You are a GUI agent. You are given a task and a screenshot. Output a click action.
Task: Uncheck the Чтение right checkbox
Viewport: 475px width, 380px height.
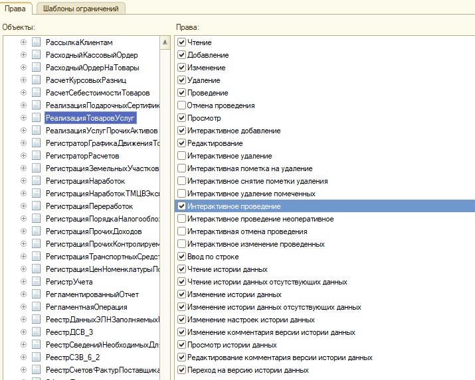point(181,42)
